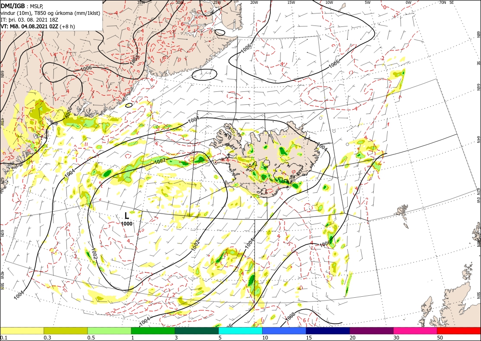Click the '10' legend value label
This screenshot has width=481, height=341.
(x=265, y=338)
